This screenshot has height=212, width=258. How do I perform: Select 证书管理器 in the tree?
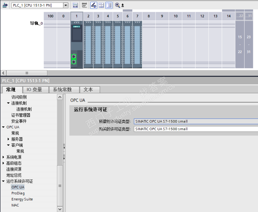21,115
